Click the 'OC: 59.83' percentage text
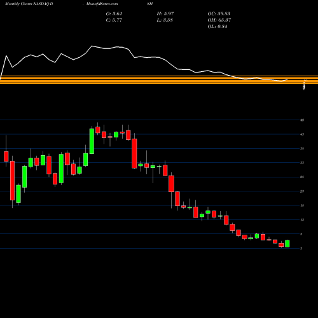 click(219, 14)
